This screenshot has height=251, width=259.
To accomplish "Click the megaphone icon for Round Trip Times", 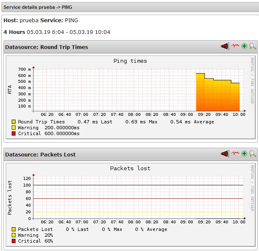I will pos(225,46).
